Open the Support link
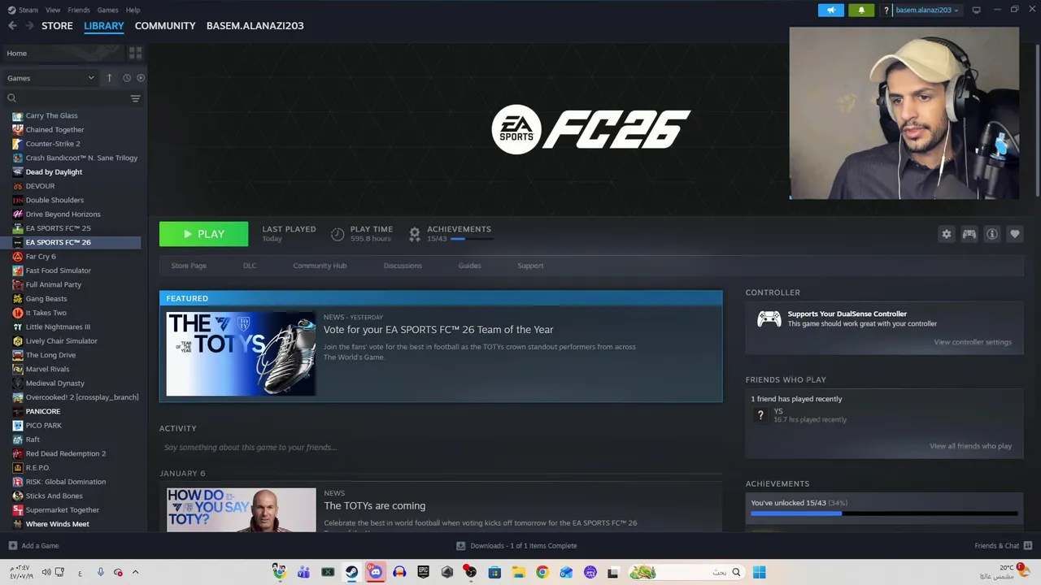This screenshot has width=1041, height=585. click(x=530, y=266)
